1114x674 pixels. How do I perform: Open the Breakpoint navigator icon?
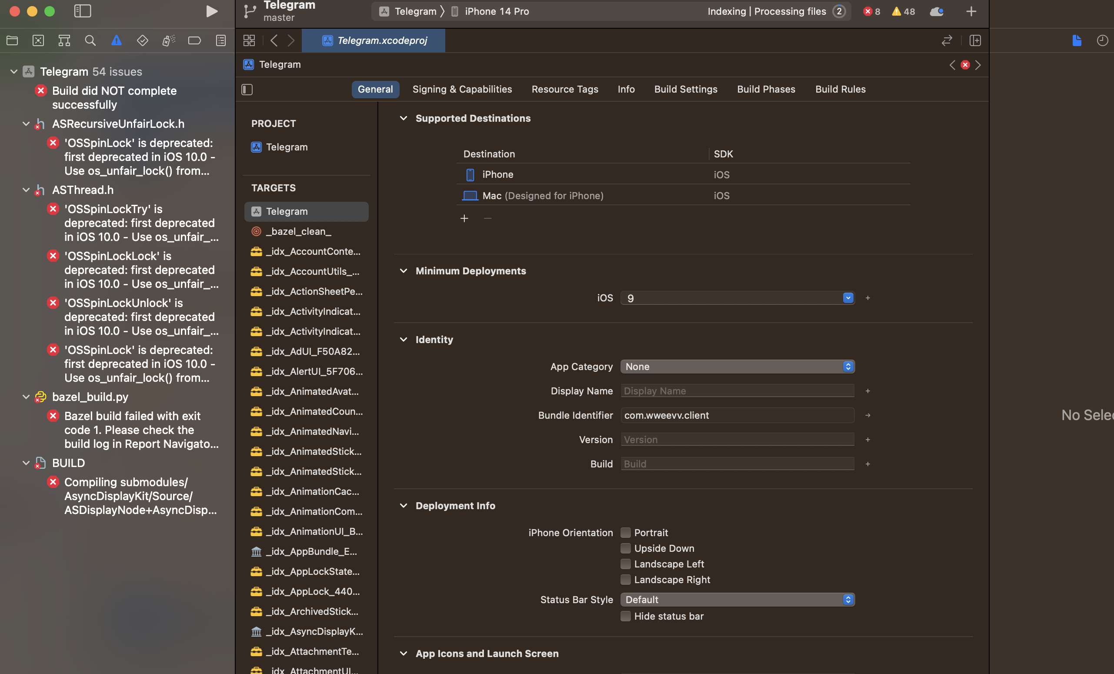pos(194,40)
